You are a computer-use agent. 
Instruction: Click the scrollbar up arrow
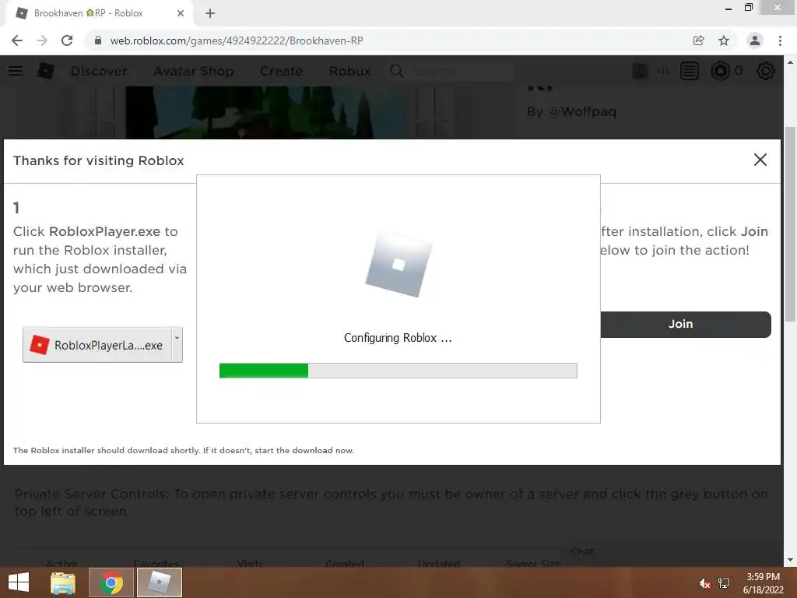(790, 62)
